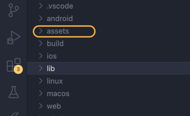190x116 pixels.
Task: Click the Extensions update badge showing 3
Action: 18,69
